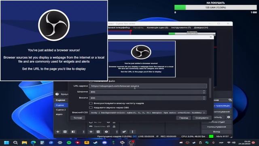Click 'LIVE: 00:00:06' status bar entry
Viewport: 259px width, 146px height.
click(x=146, y=136)
